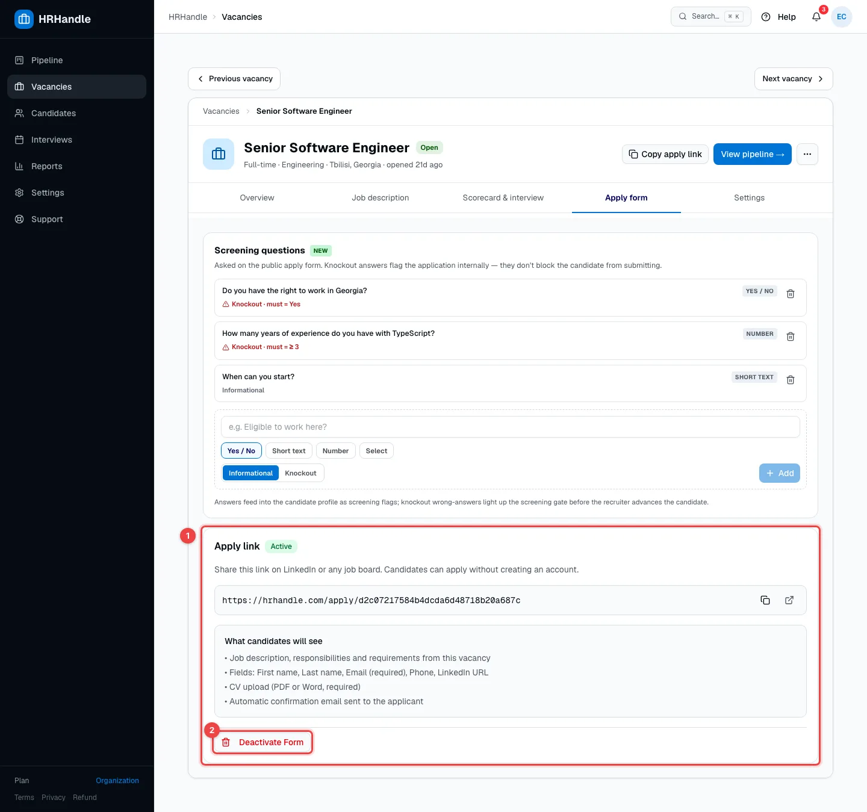
Task: Open the more options ellipsis menu
Action: pyautogui.click(x=807, y=154)
